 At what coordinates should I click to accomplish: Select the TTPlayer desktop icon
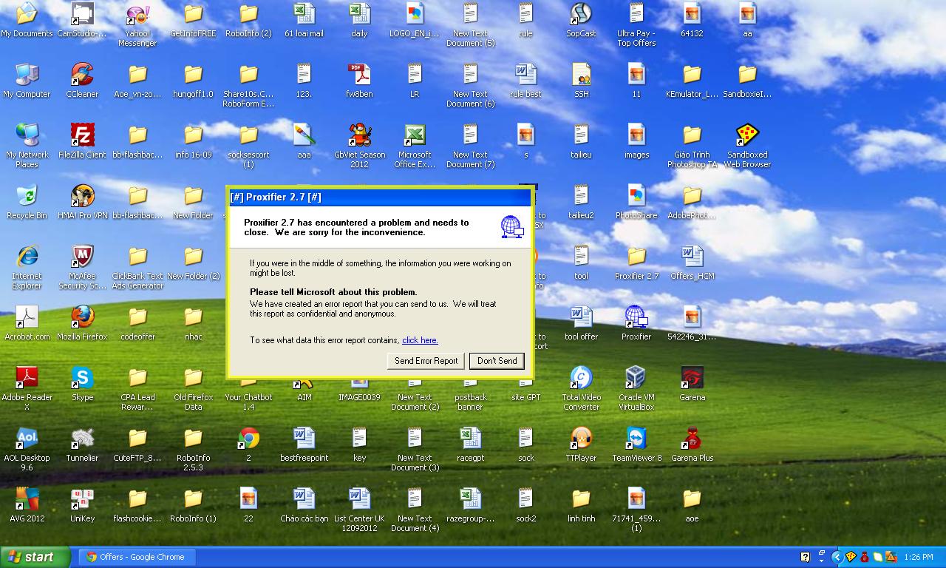[581, 444]
